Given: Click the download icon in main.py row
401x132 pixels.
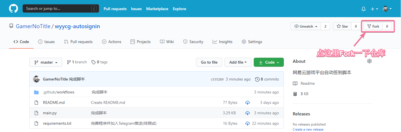Looking at the screenshot, I should 248,113.
